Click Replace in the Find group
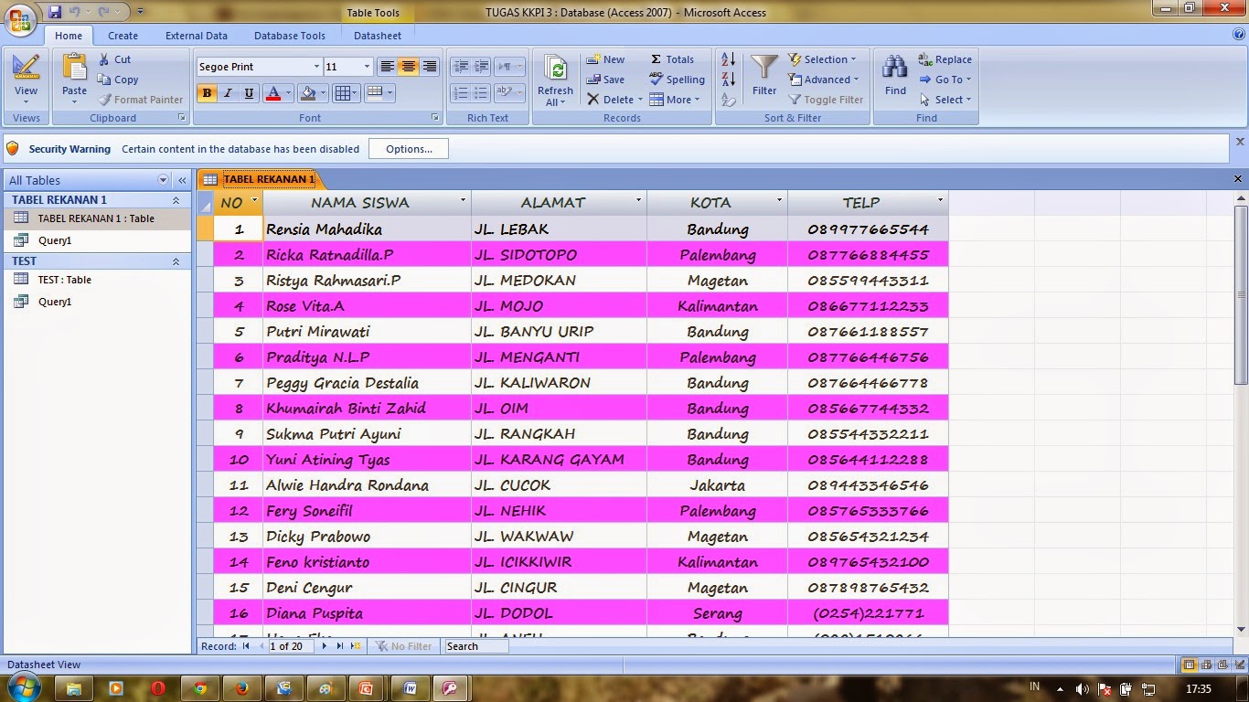The image size is (1249, 702). (945, 59)
